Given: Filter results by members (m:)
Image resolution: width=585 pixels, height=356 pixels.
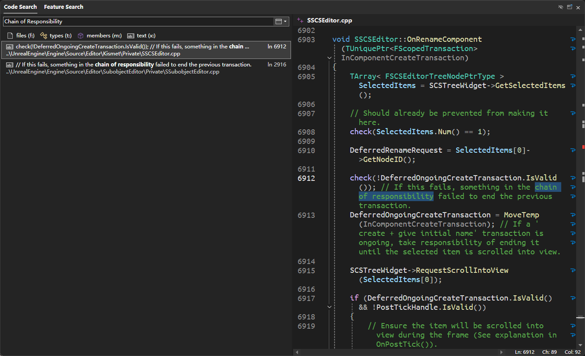Looking at the screenshot, I should 99,36.
